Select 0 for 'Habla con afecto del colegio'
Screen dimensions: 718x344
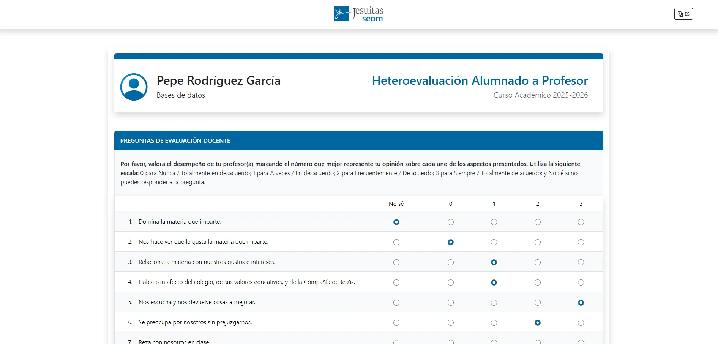pyautogui.click(x=451, y=282)
